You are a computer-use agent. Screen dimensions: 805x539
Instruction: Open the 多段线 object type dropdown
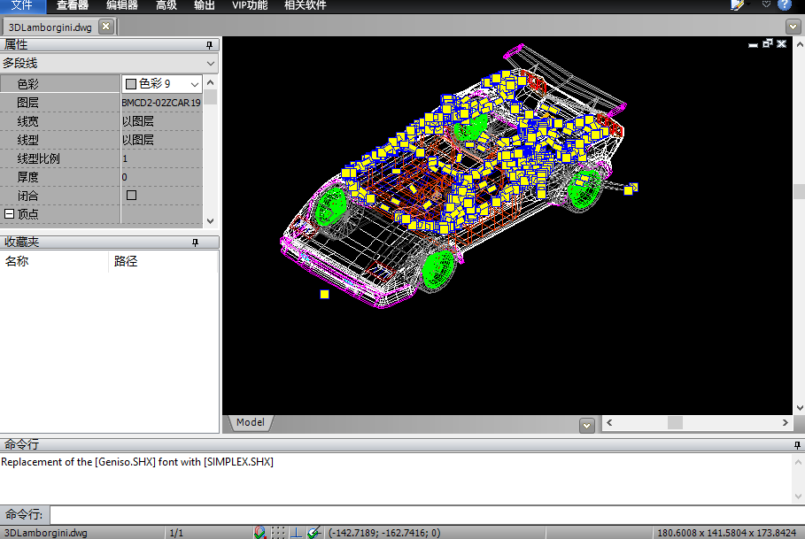[210, 64]
